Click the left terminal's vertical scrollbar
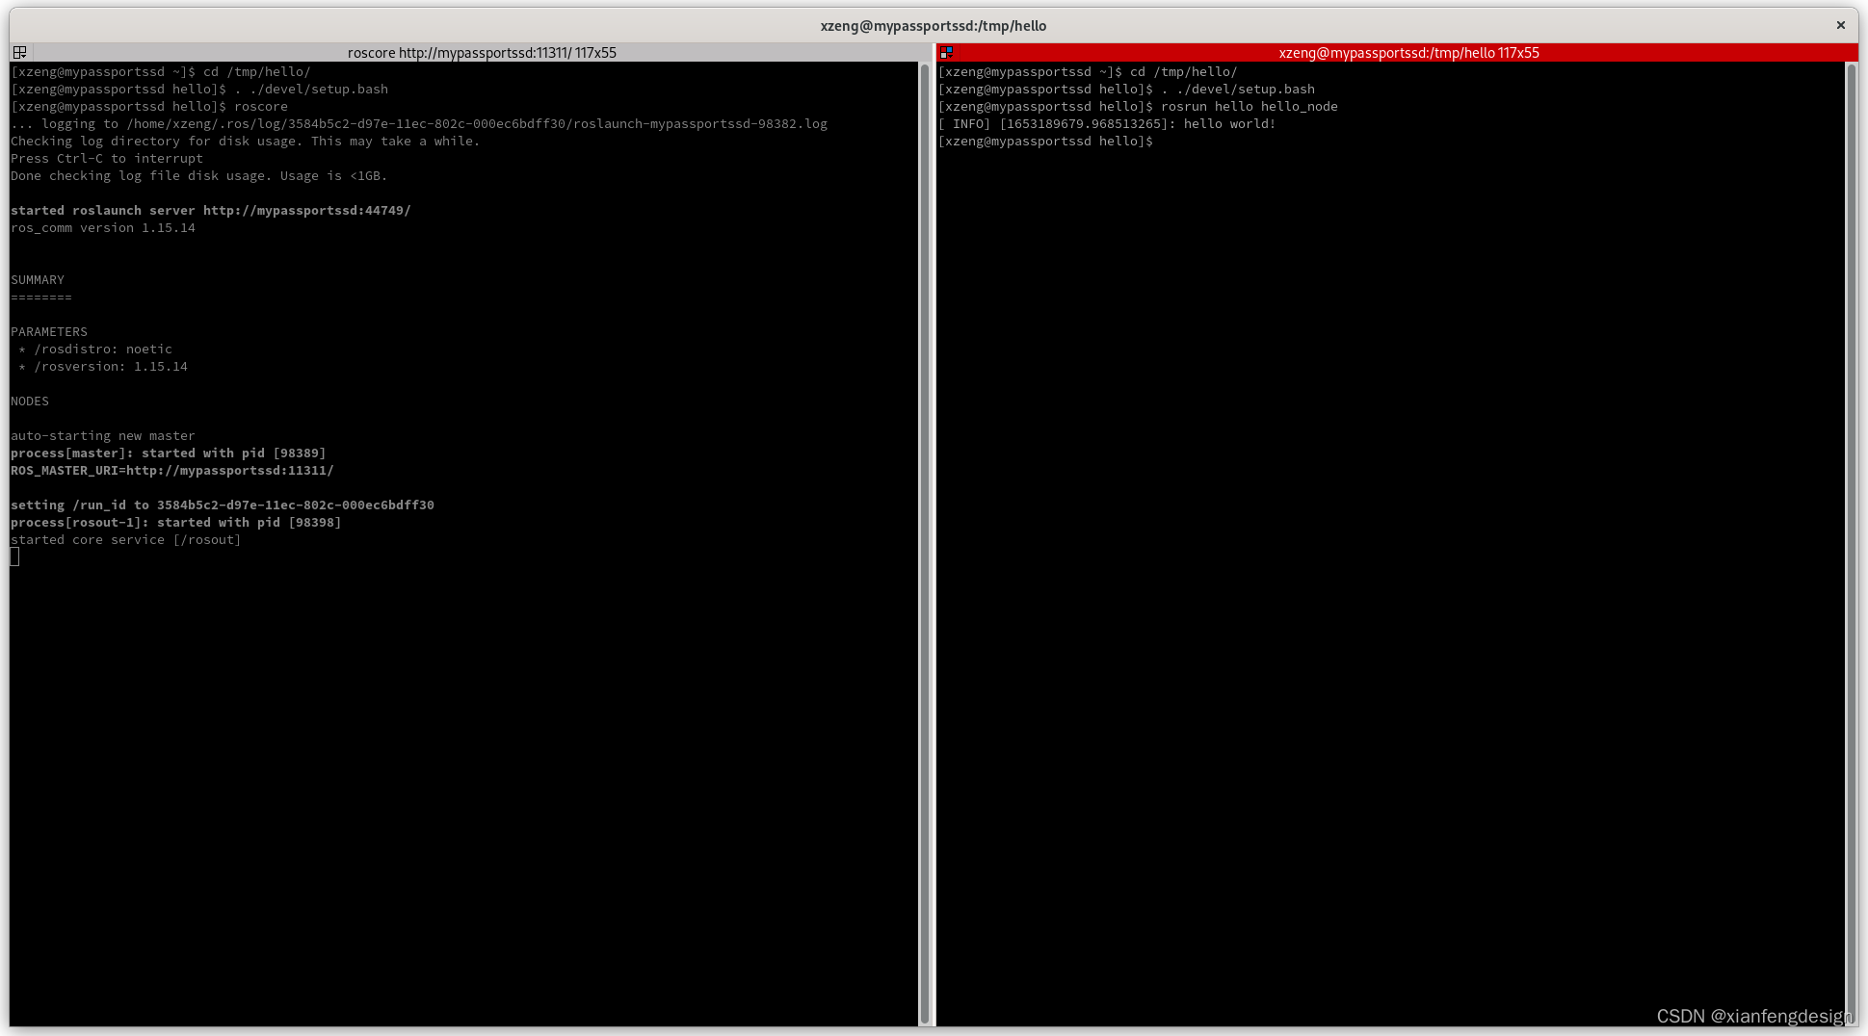Viewport: 1868px width, 1036px height. pos(925,544)
